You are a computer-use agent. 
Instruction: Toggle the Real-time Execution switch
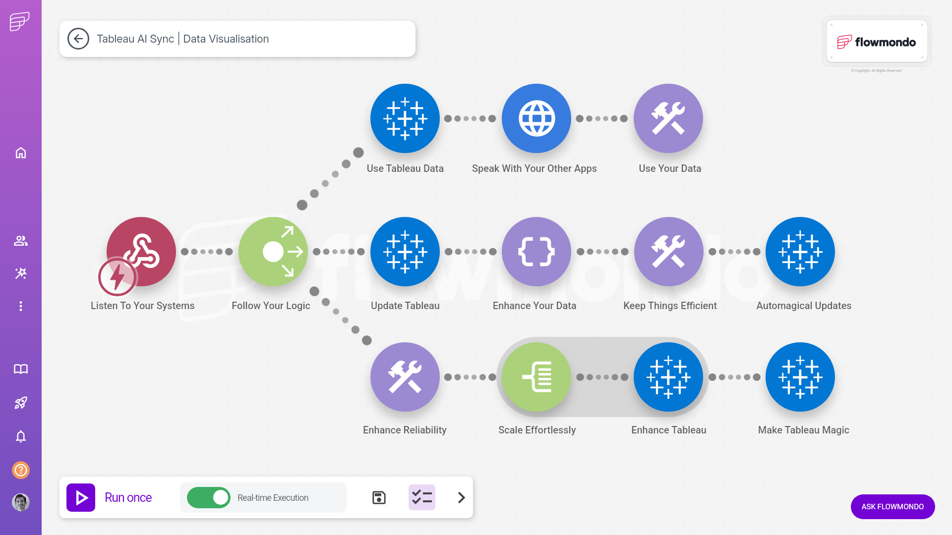coord(209,497)
